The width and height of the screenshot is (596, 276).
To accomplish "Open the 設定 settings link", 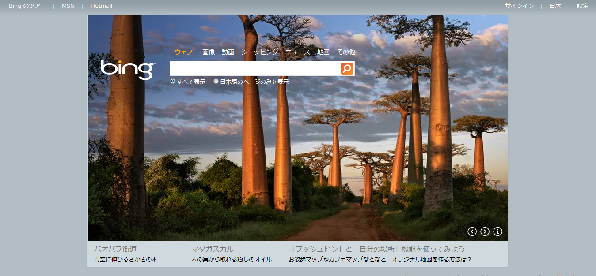I will point(583,6).
